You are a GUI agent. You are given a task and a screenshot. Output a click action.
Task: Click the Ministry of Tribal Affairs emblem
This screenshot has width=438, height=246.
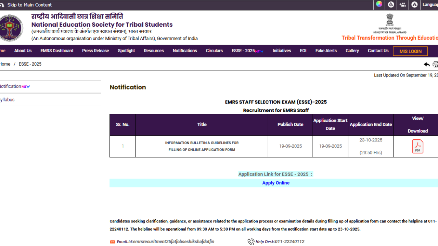(390, 23)
